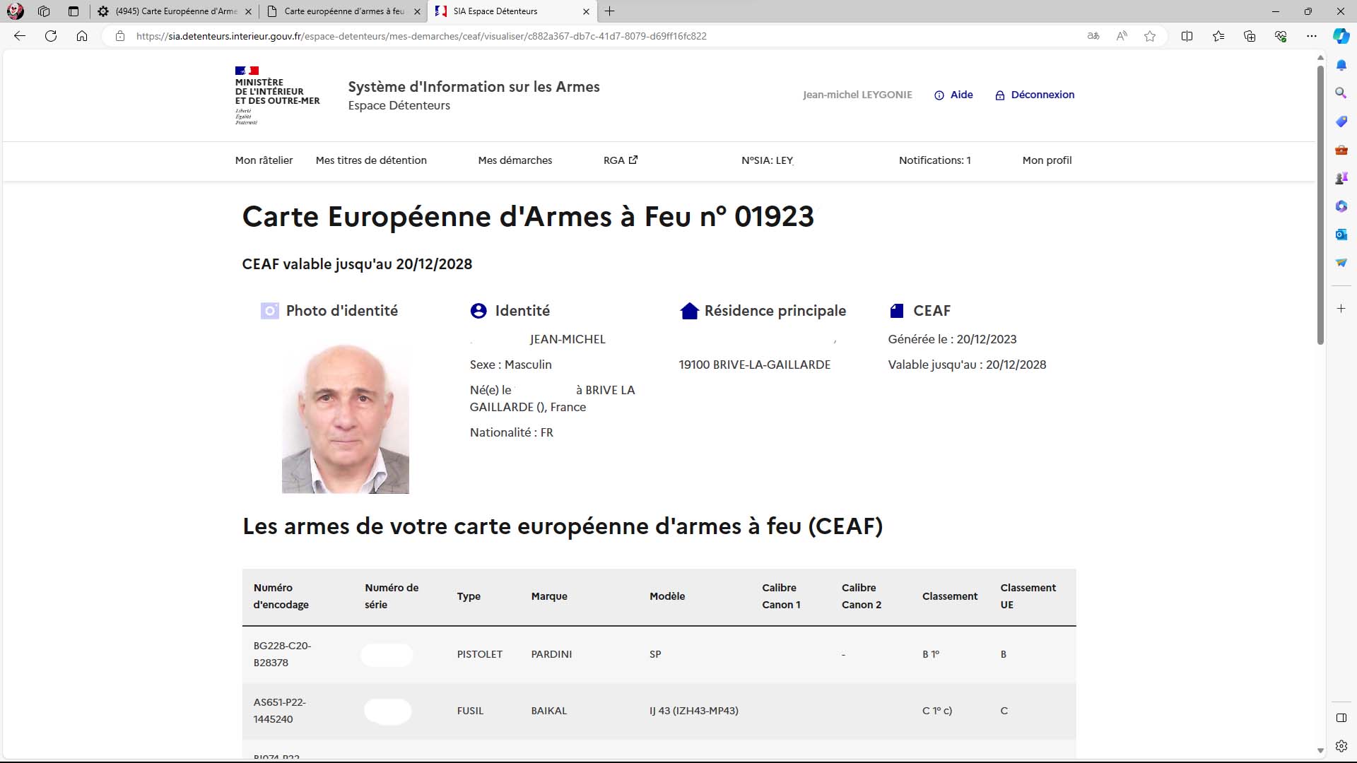Screen dimensions: 1357x763
Task: Click the Déconnexion logout link
Action: point(1035,95)
